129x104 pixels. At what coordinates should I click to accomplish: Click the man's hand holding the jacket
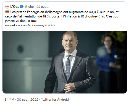tap(70, 88)
